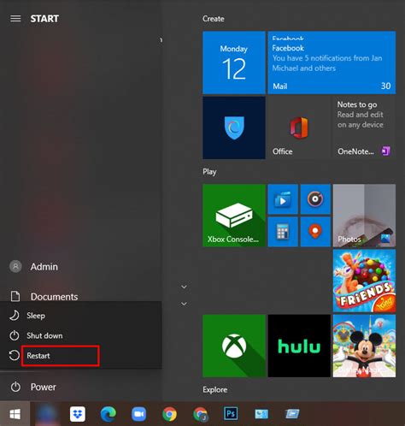Choose Shut down from the power menu

[80, 335]
